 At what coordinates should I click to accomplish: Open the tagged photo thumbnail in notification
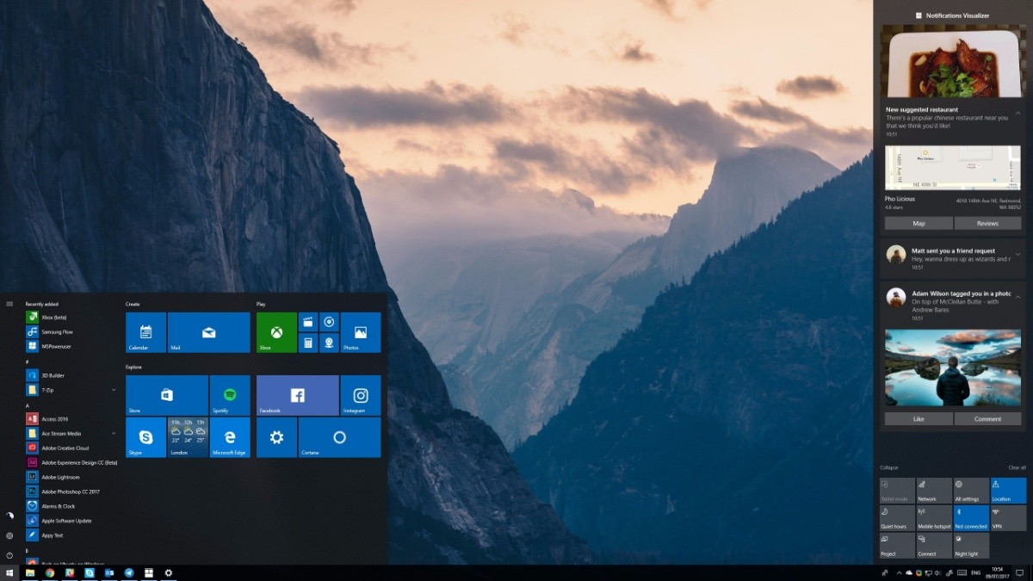(953, 368)
